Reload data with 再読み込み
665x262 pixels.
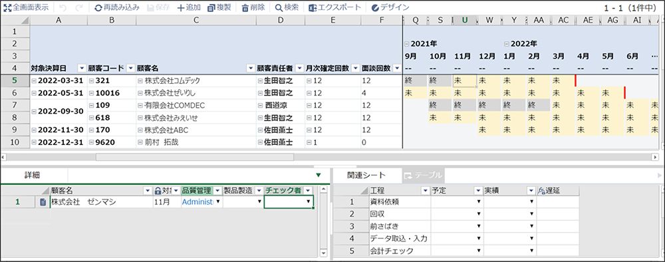coord(116,7)
